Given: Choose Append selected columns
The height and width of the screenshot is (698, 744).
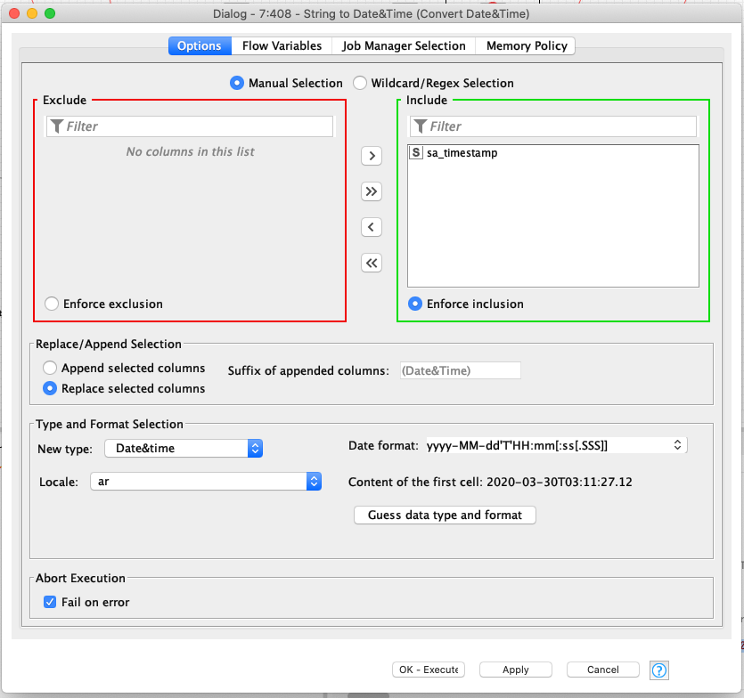Looking at the screenshot, I should tap(52, 368).
